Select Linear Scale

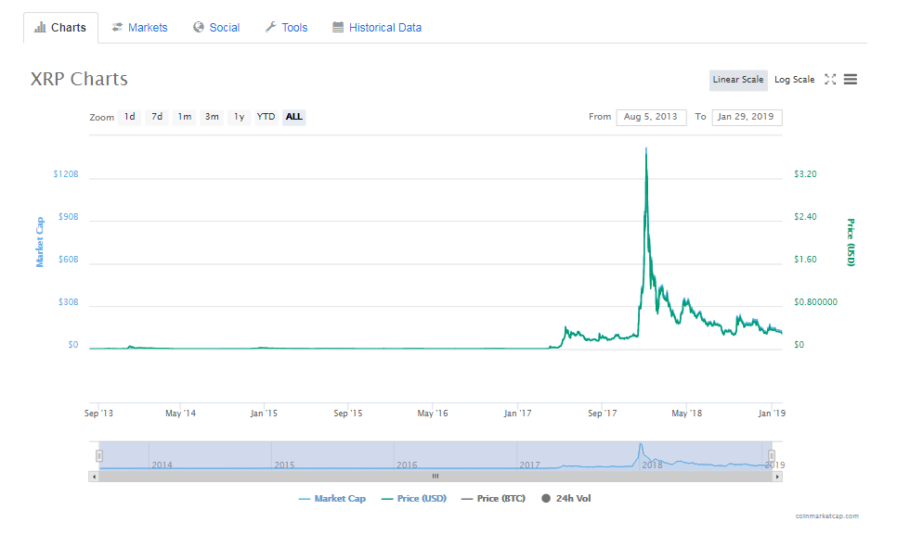738,80
